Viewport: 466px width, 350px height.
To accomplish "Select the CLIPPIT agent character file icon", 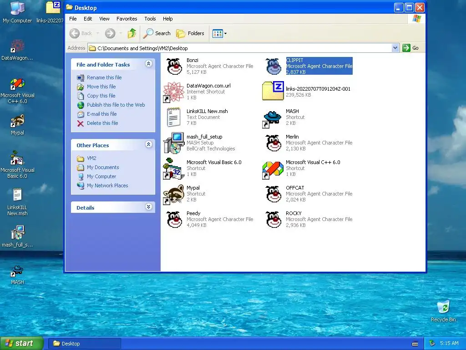I will (x=274, y=67).
